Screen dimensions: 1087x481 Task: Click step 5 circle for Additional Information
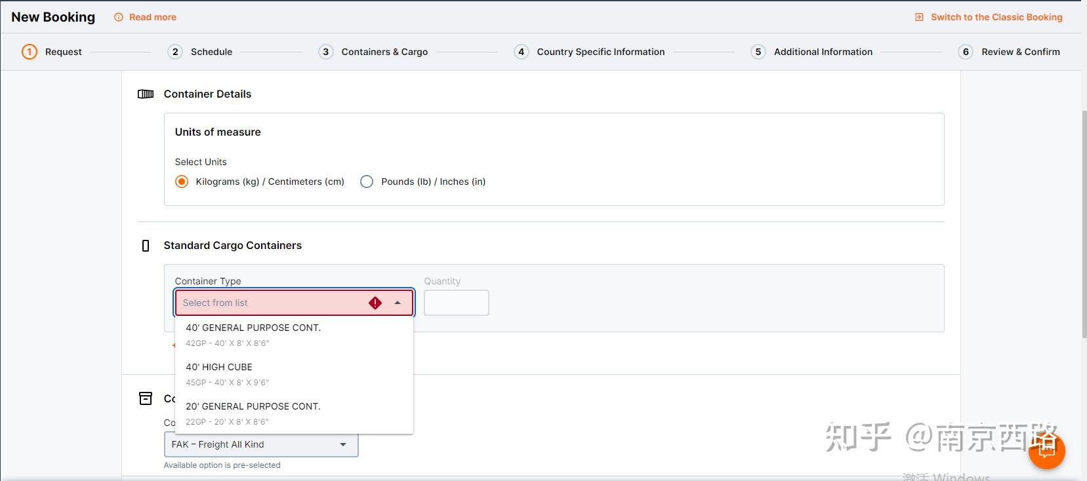(758, 52)
